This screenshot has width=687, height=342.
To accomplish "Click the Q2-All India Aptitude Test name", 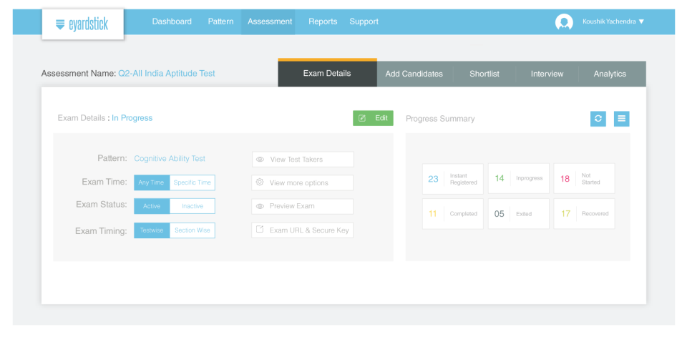I will (x=167, y=74).
